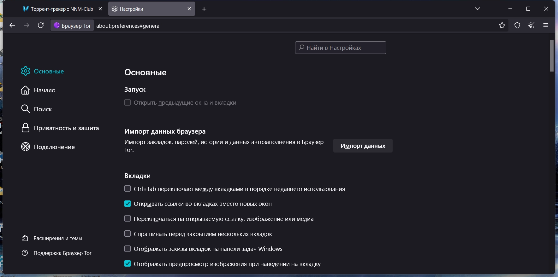Uncheck open links in tabs option
Image resolution: width=558 pixels, height=277 pixels.
(128, 204)
